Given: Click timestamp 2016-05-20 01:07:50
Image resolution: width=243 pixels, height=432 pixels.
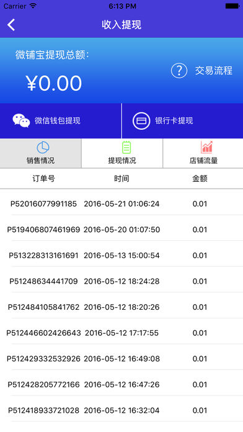Looking at the screenshot, I should pos(122,230).
